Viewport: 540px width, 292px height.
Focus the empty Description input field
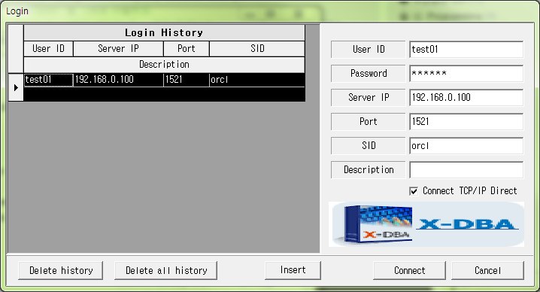[466, 170]
